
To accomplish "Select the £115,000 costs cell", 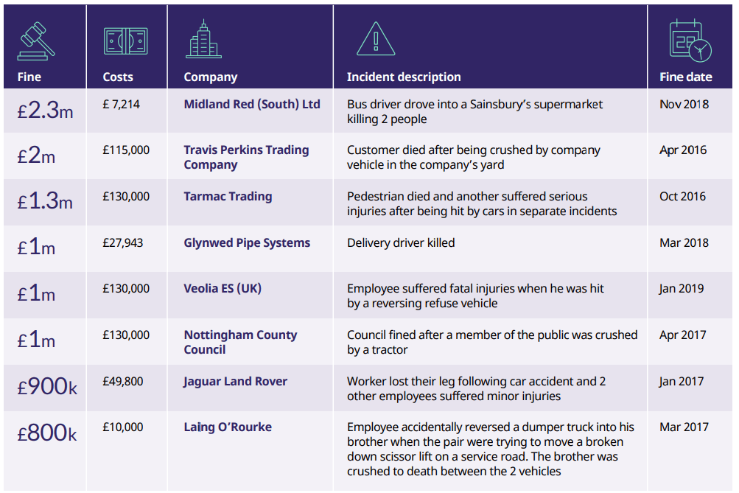I will tap(126, 150).
